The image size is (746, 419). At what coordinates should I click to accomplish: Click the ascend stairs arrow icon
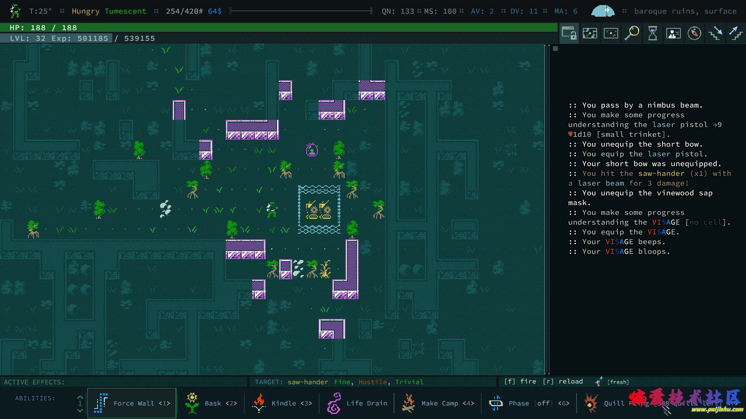click(x=736, y=33)
